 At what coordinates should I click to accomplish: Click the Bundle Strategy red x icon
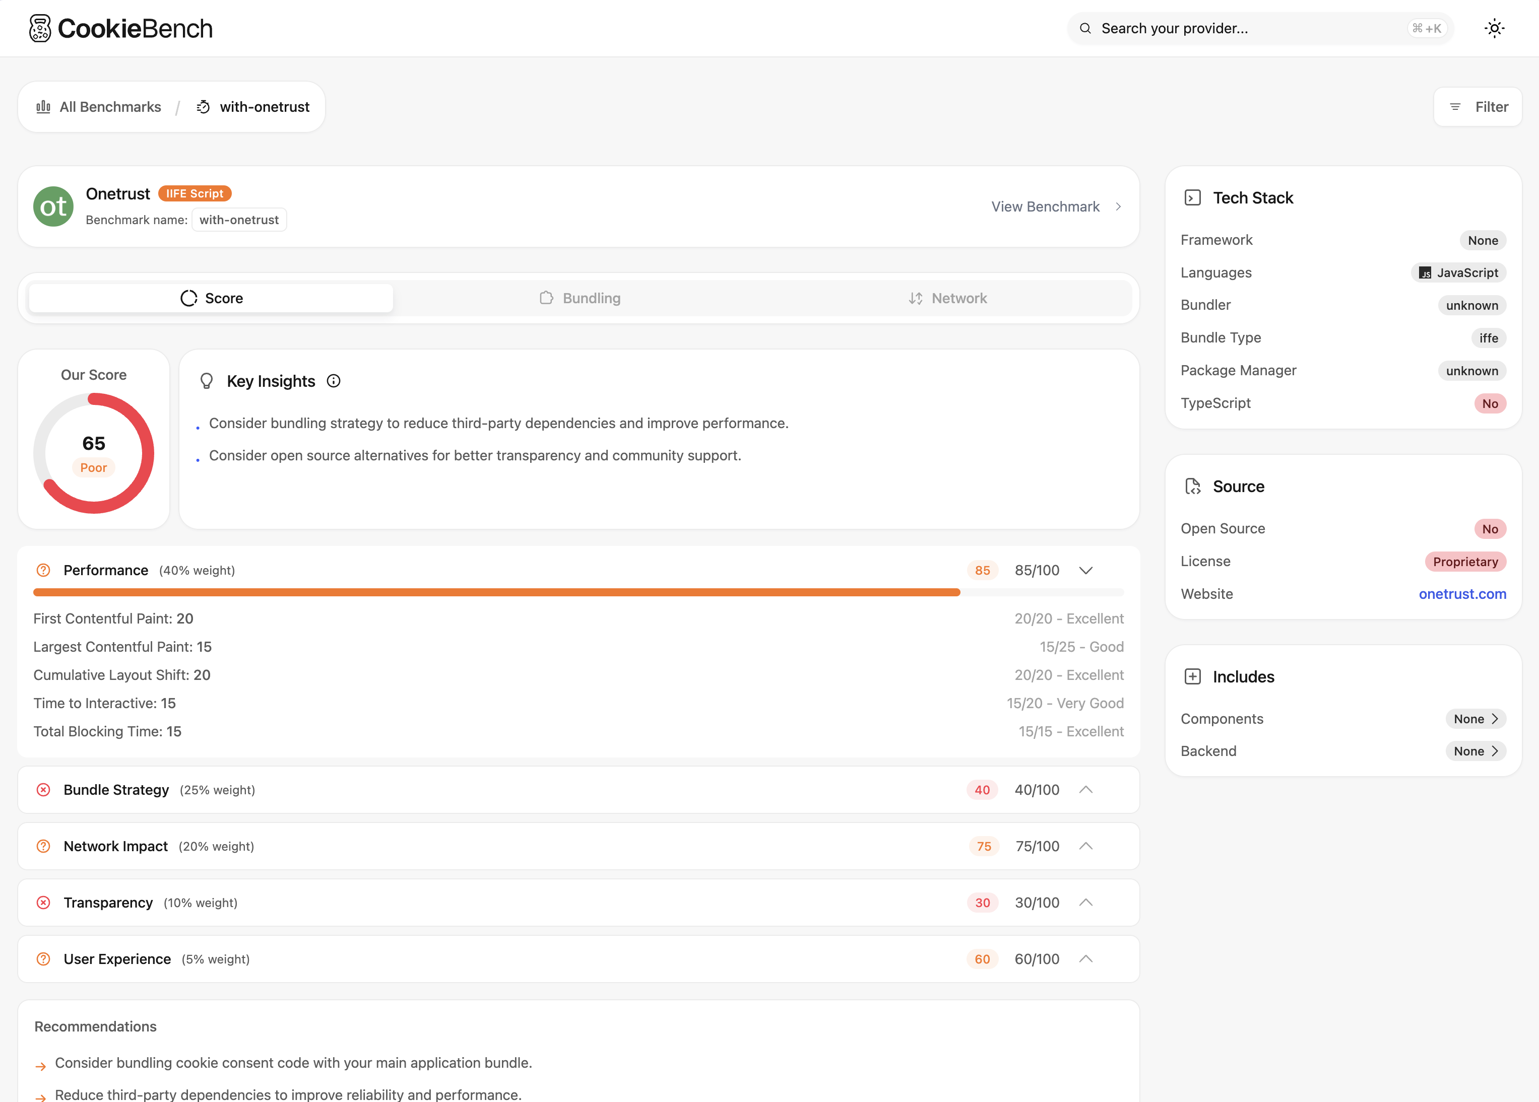(x=43, y=789)
